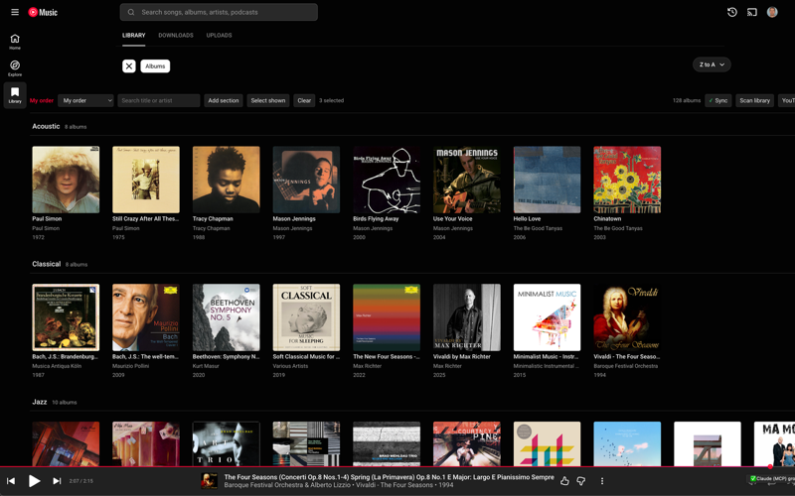Open Minimalist Music album cover
The height and width of the screenshot is (496, 795).
pos(548,317)
